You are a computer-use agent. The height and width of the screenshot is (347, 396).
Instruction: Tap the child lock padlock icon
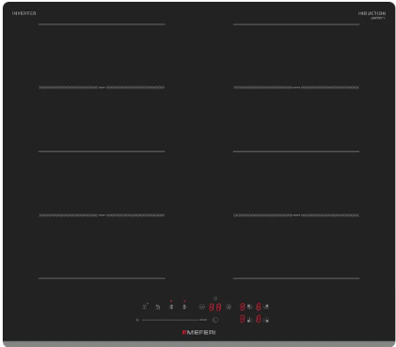coord(145,307)
